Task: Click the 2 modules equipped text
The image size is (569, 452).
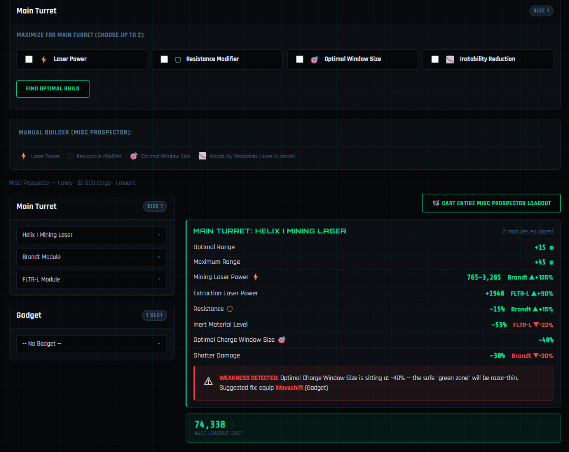Action: point(528,231)
